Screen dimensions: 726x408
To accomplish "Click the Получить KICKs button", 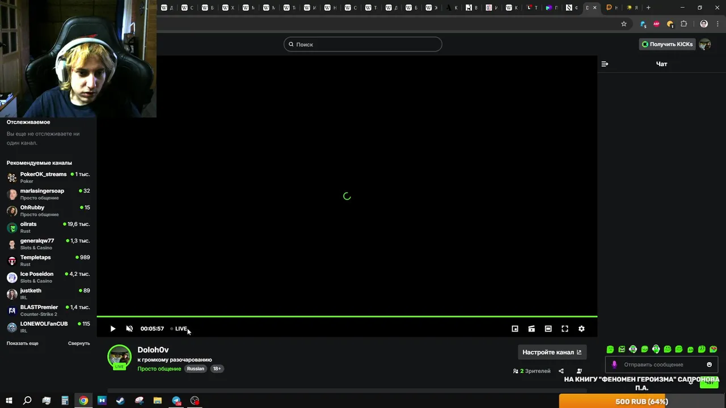I will pos(667,44).
